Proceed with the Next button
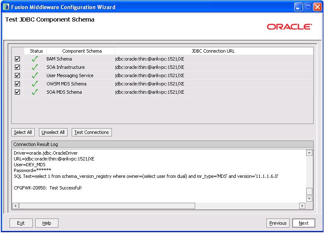The width and height of the screenshot is (324, 233). [303, 223]
